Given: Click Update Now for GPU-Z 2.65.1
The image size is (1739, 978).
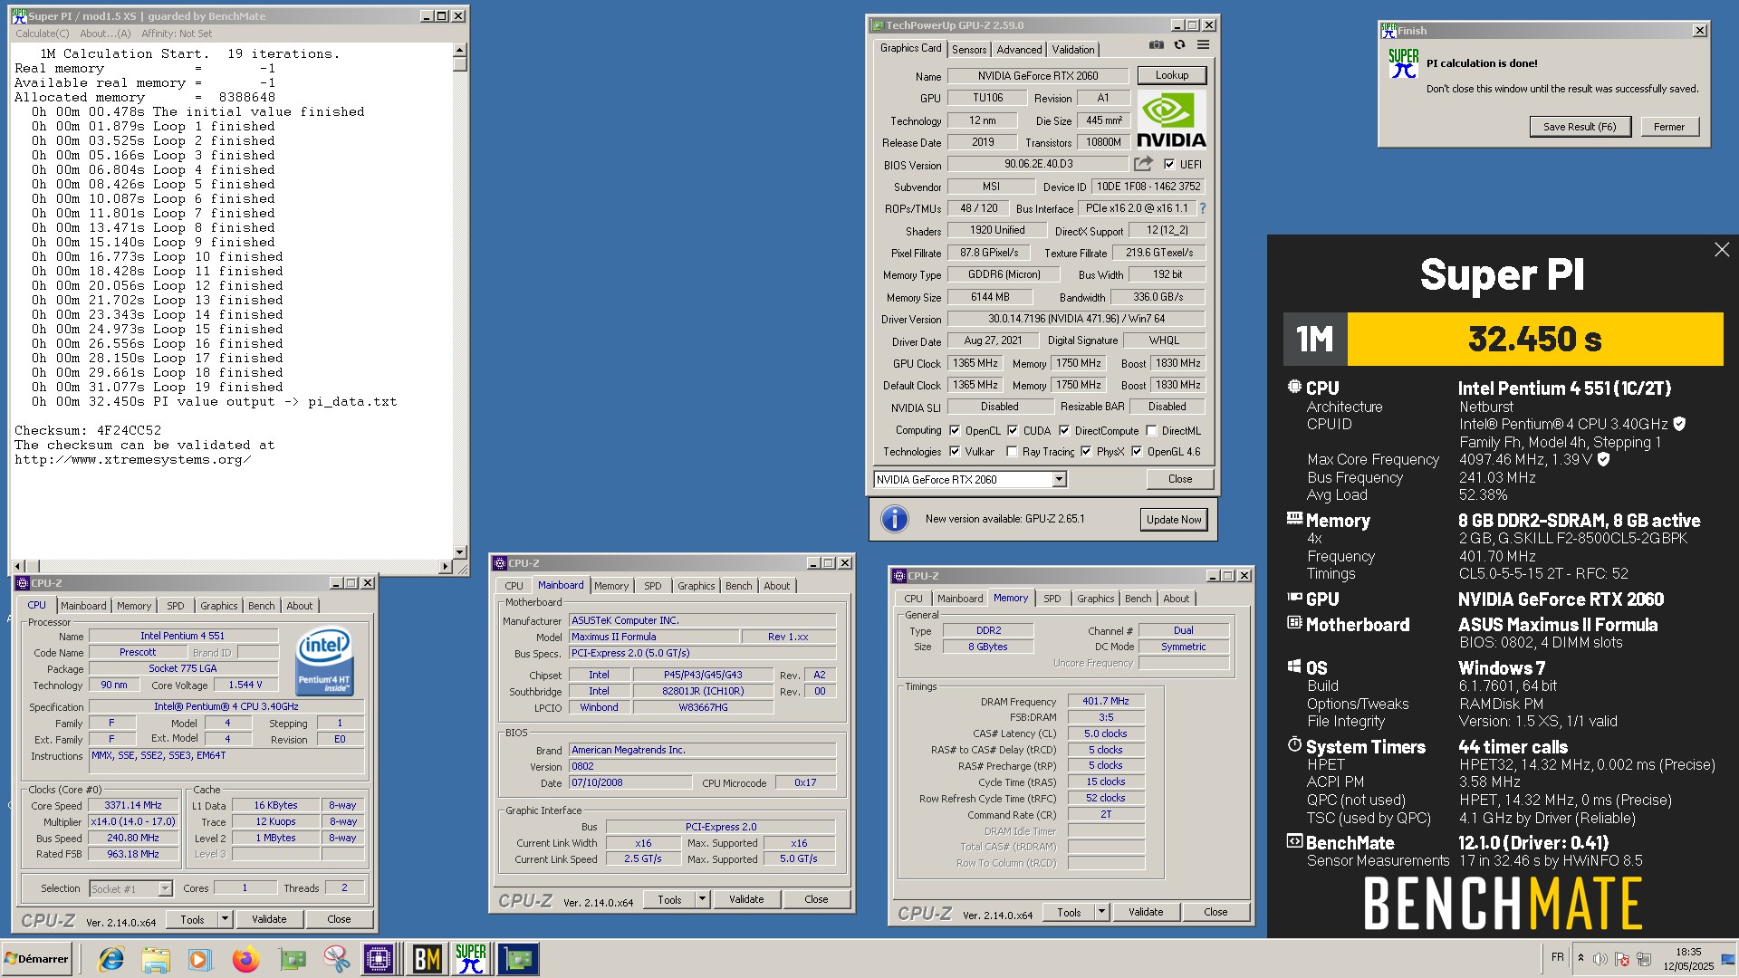Looking at the screenshot, I should 1174,519.
